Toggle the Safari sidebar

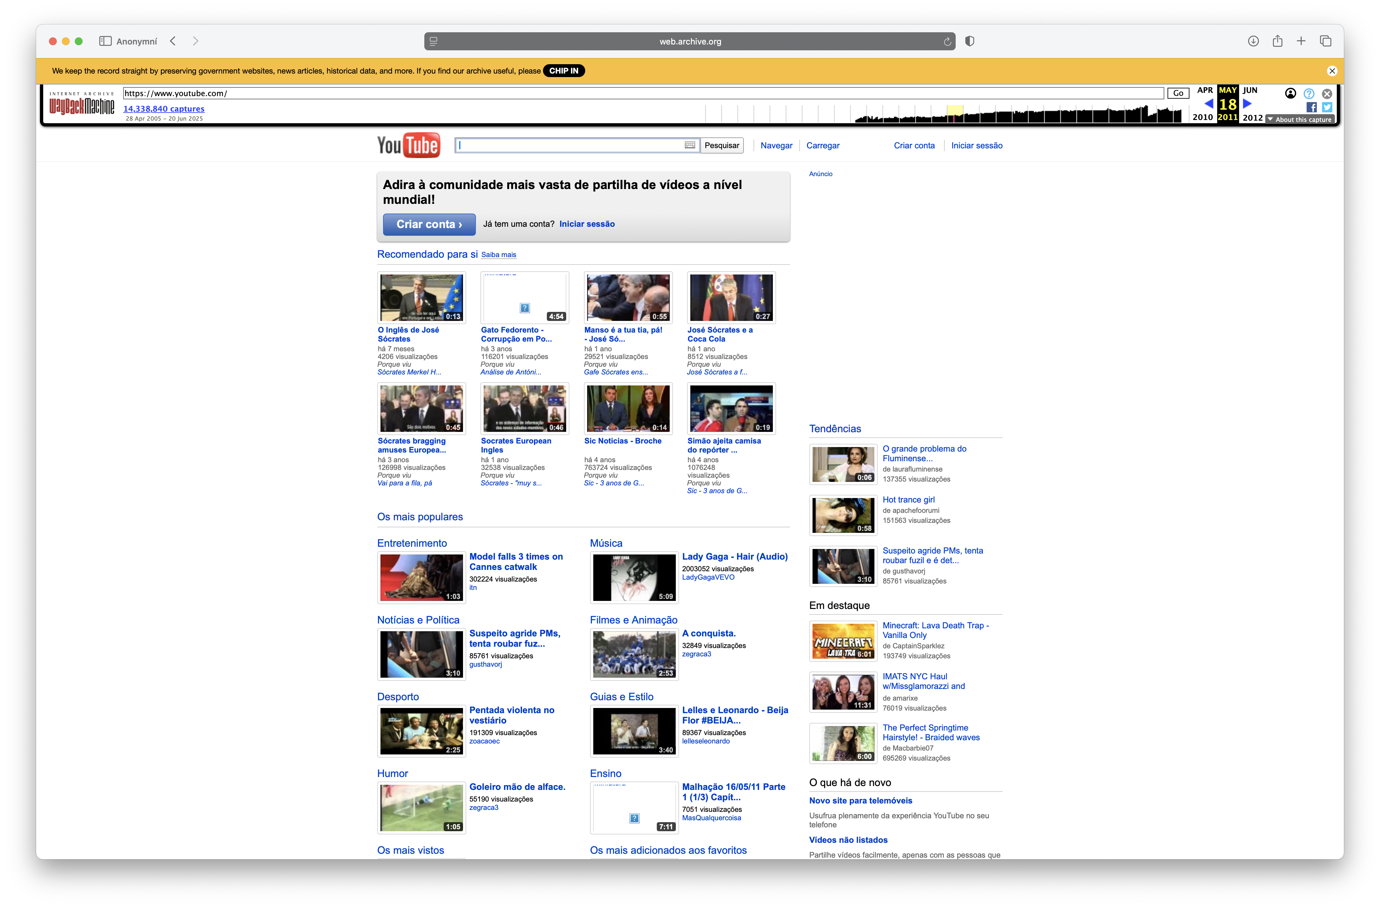pos(105,41)
